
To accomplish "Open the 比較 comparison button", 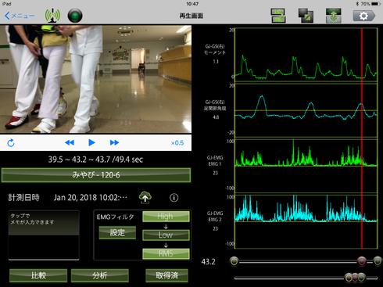I will click(x=38, y=275).
